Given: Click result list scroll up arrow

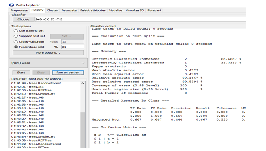Looking at the screenshot, I should point(82,83).
